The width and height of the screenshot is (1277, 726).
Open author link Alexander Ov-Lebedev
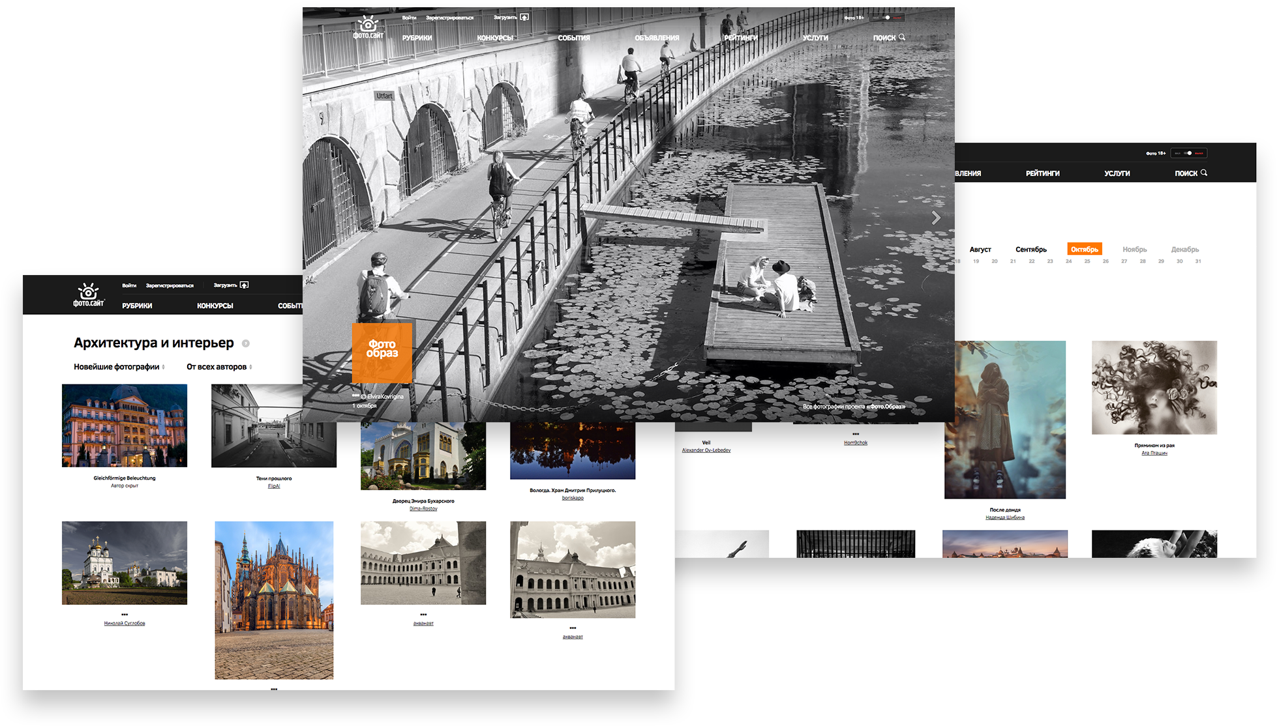click(x=706, y=450)
